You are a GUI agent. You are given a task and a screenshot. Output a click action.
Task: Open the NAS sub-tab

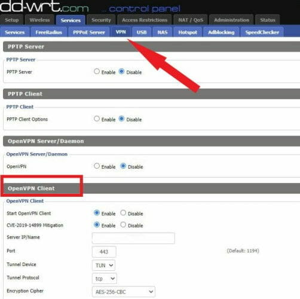coord(163,32)
